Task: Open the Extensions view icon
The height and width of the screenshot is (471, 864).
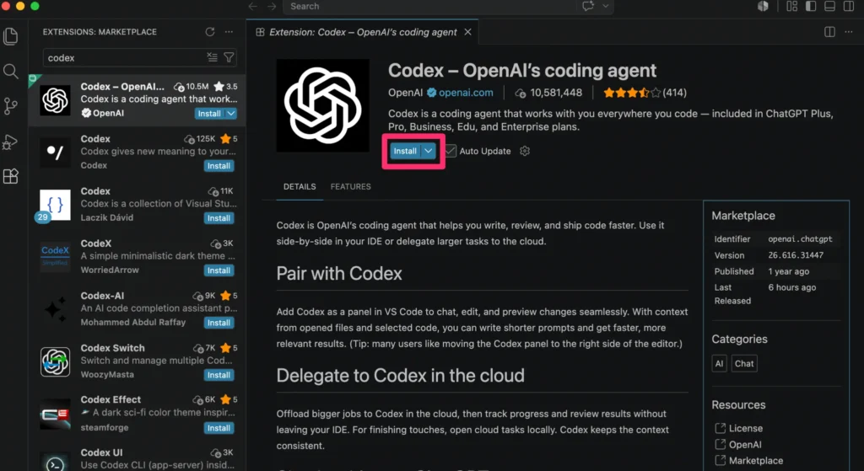Action: click(x=10, y=176)
